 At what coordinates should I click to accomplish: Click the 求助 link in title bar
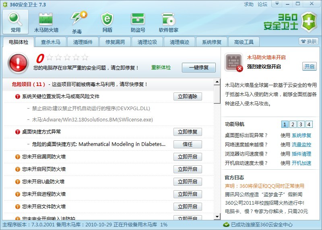(x=248, y=4)
